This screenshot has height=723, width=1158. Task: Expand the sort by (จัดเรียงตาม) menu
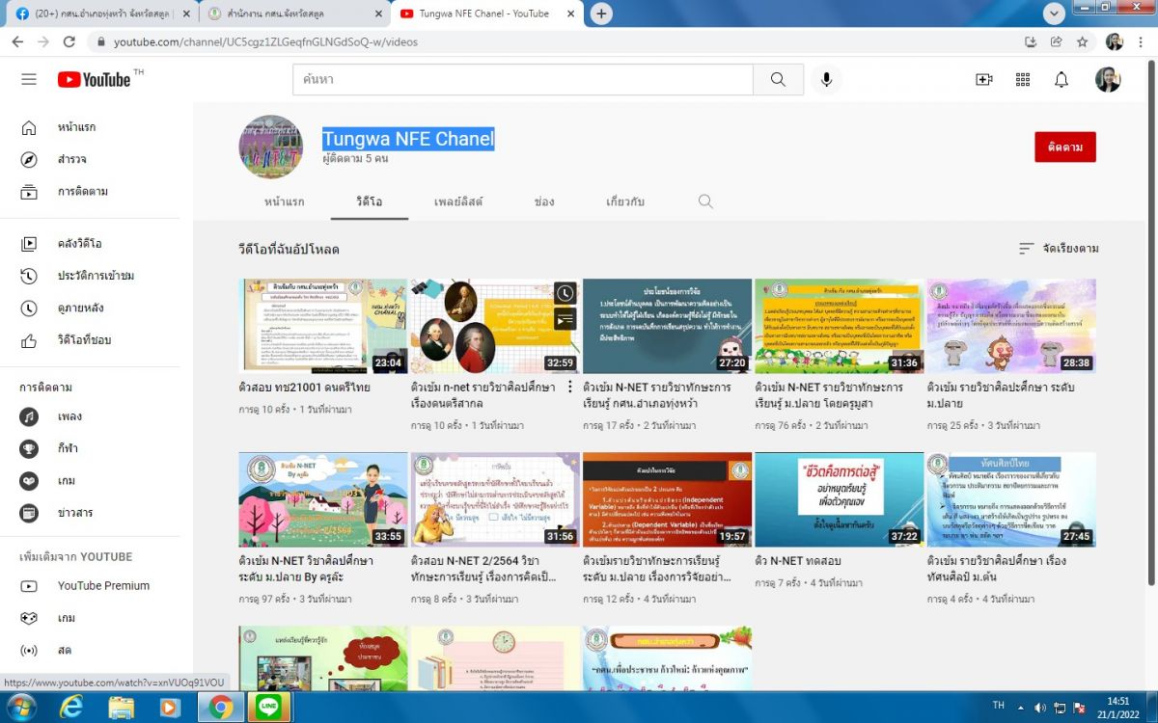1059,249
